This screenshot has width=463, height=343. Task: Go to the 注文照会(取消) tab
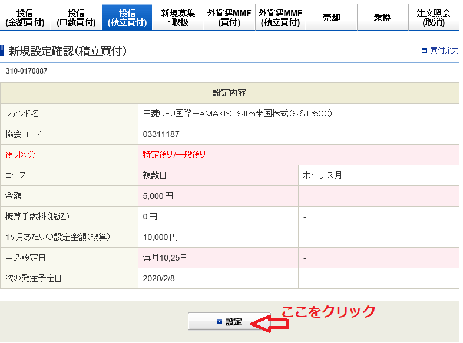pyautogui.click(x=434, y=18)
